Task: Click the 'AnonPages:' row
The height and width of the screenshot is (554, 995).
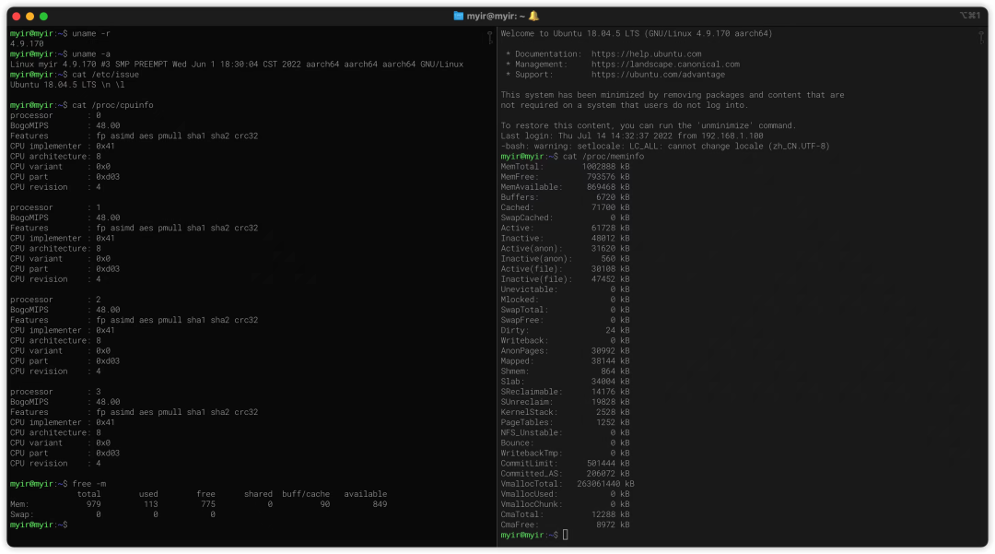Action: pos(565,351)
